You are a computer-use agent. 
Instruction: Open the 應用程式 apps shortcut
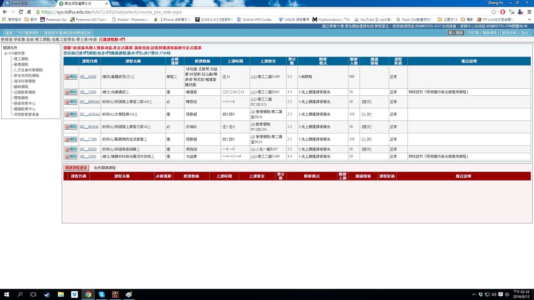coord(12,20)
